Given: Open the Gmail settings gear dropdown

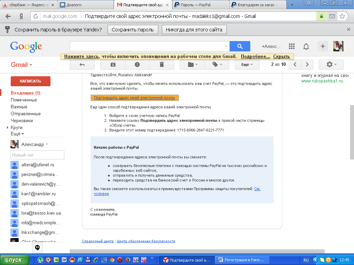Looking at the screenshot, I should (331, 65).
